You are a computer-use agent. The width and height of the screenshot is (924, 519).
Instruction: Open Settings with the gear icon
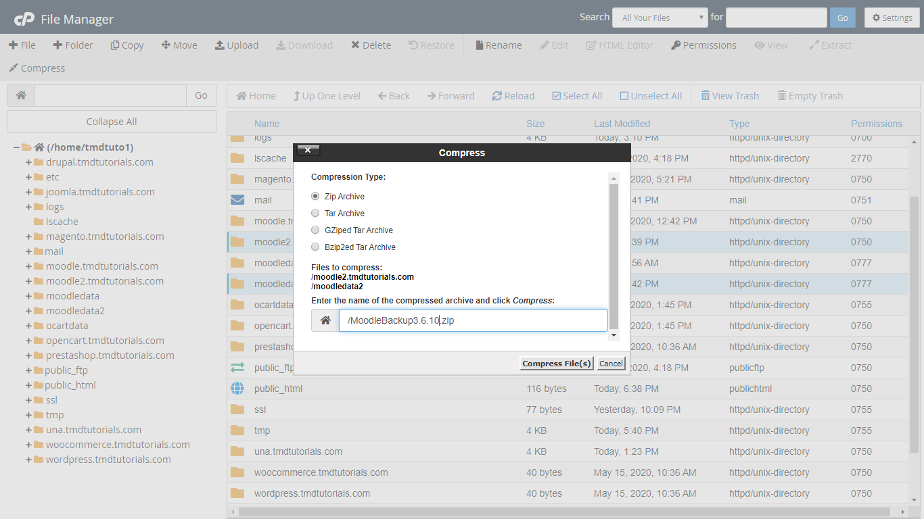pos(877,18)
